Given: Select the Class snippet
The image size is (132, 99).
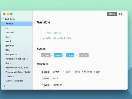Looking at the screenshot, I should click(x=17, y=37).
